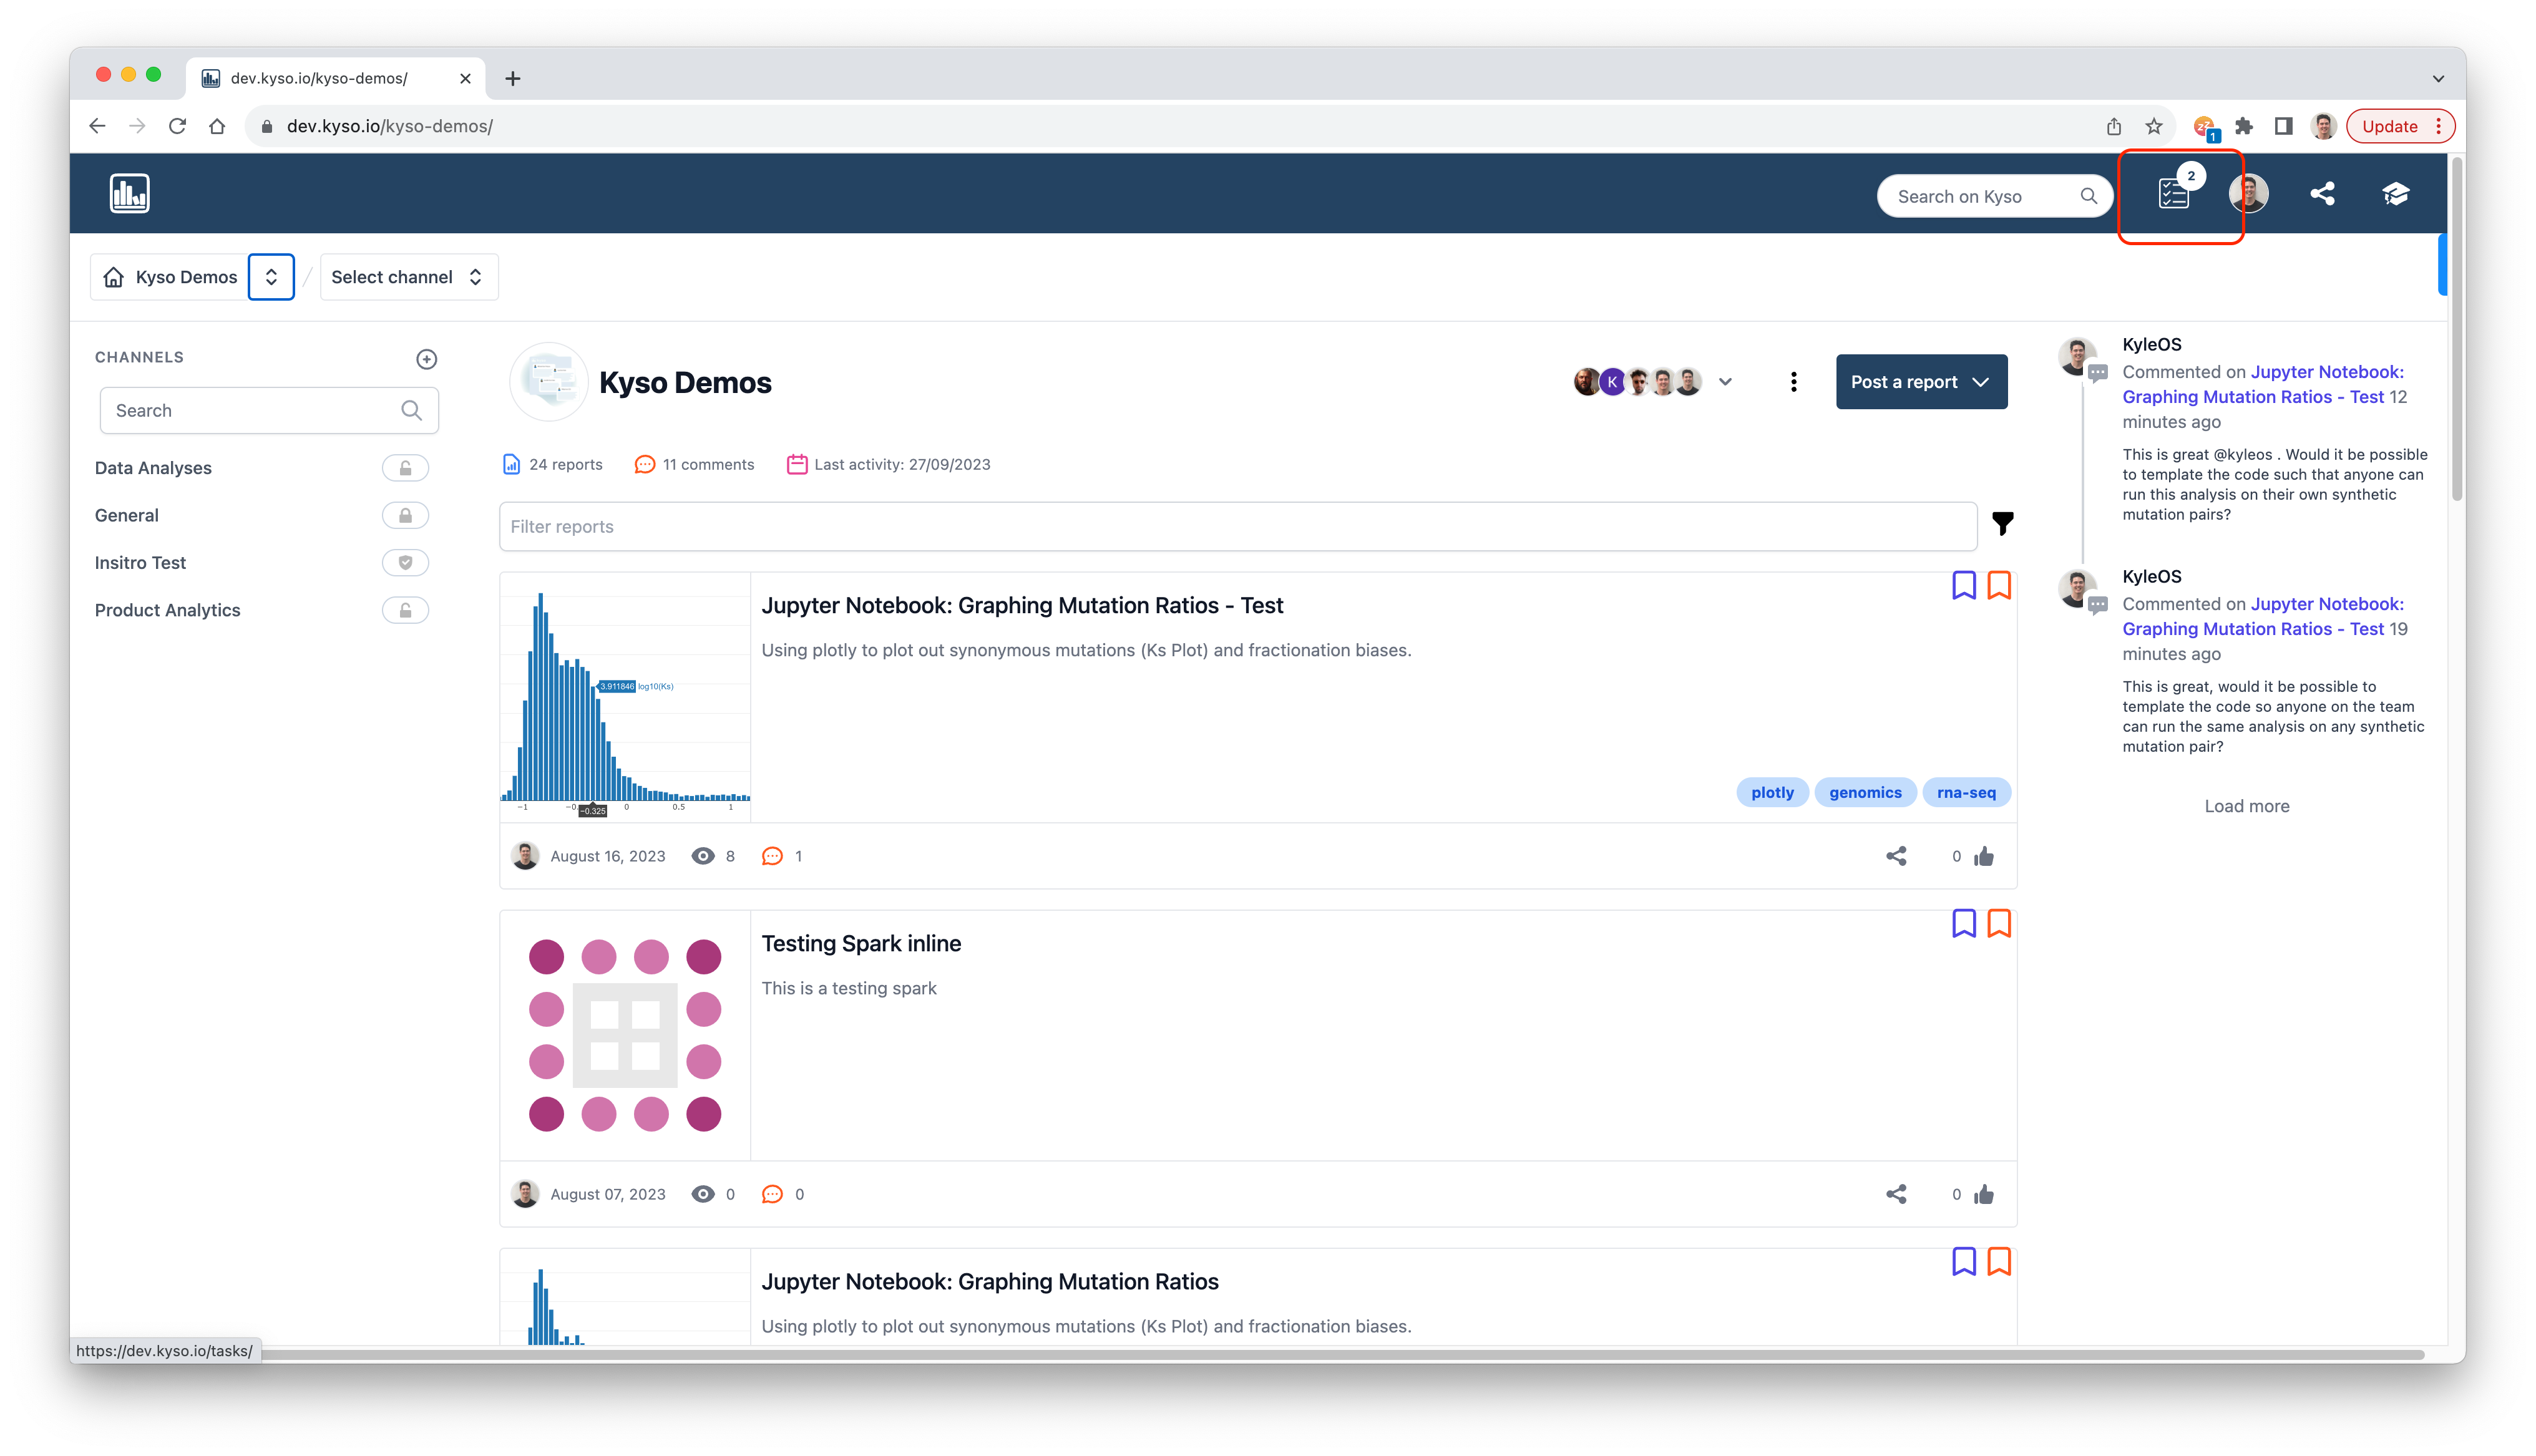Screen dimensions: 2536x1456
Task: Select the genomics tag
Action: coord(1865,792)
